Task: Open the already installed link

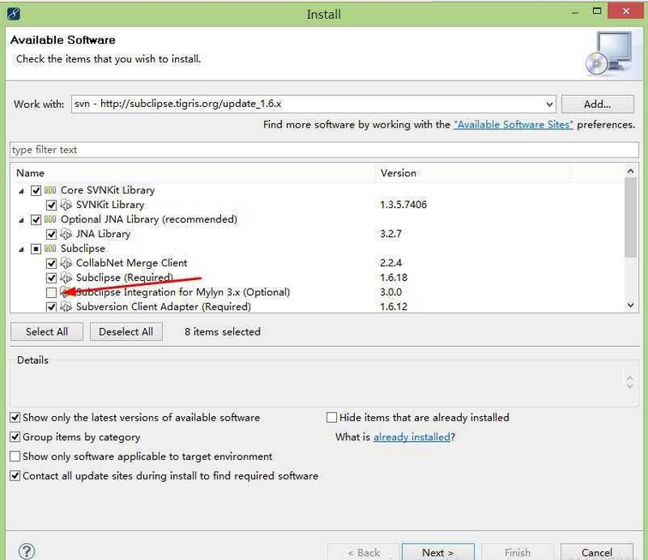Action: coord(411,437)
